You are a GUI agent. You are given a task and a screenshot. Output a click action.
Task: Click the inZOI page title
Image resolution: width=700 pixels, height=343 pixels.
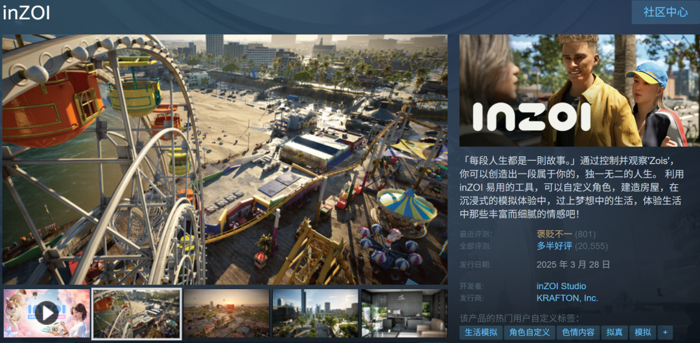[x=27, y=13]
